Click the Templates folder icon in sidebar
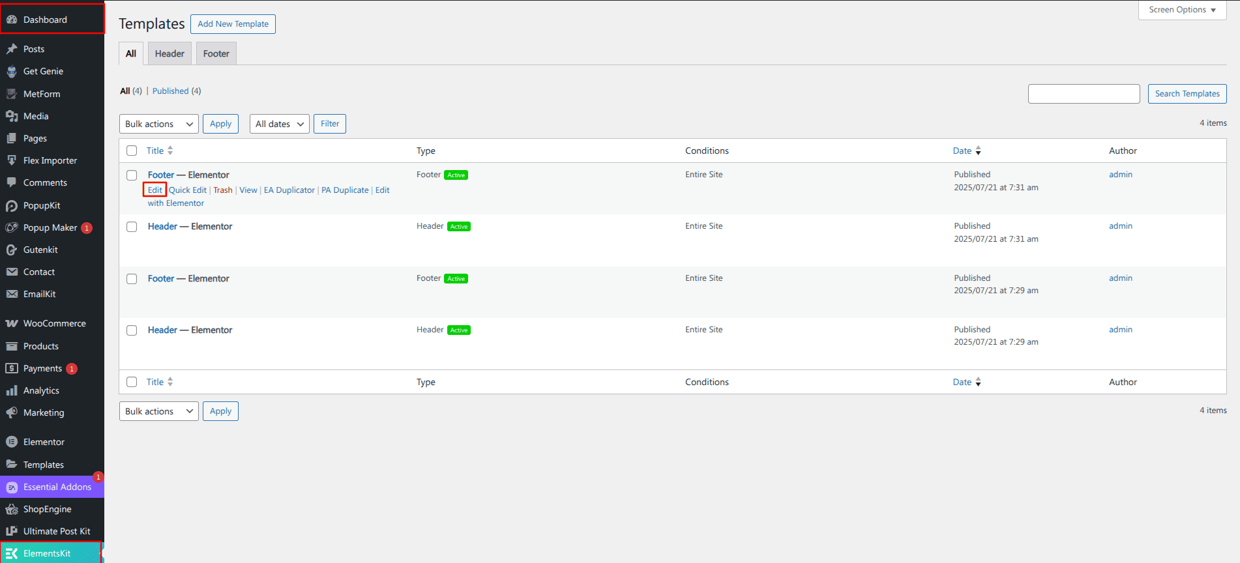1240x563 pixels. click(12, 465)
